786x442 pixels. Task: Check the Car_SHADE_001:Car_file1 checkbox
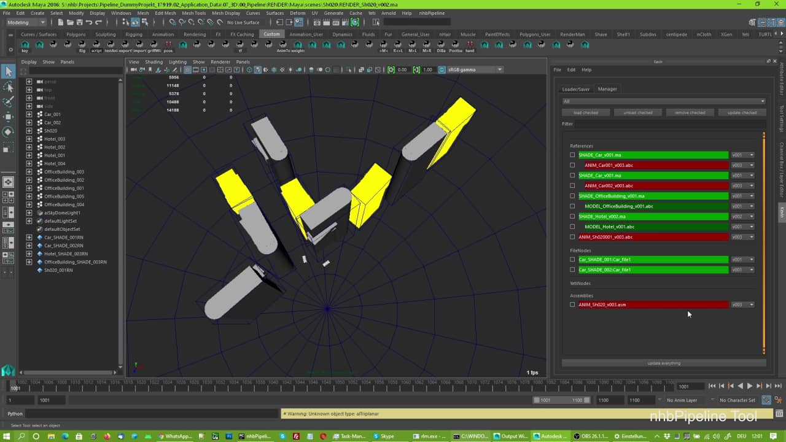tap(572, 259)
